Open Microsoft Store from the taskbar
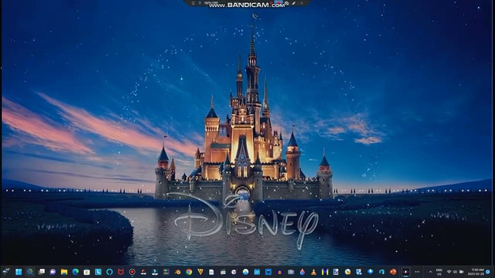Screen dimensions: 495x278 pos(87,272)
